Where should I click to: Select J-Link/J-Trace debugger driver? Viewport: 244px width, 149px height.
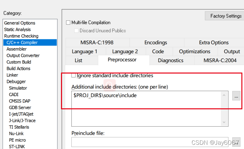pos(22,121)
